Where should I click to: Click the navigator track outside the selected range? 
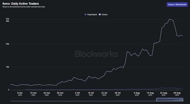[83, 100]
